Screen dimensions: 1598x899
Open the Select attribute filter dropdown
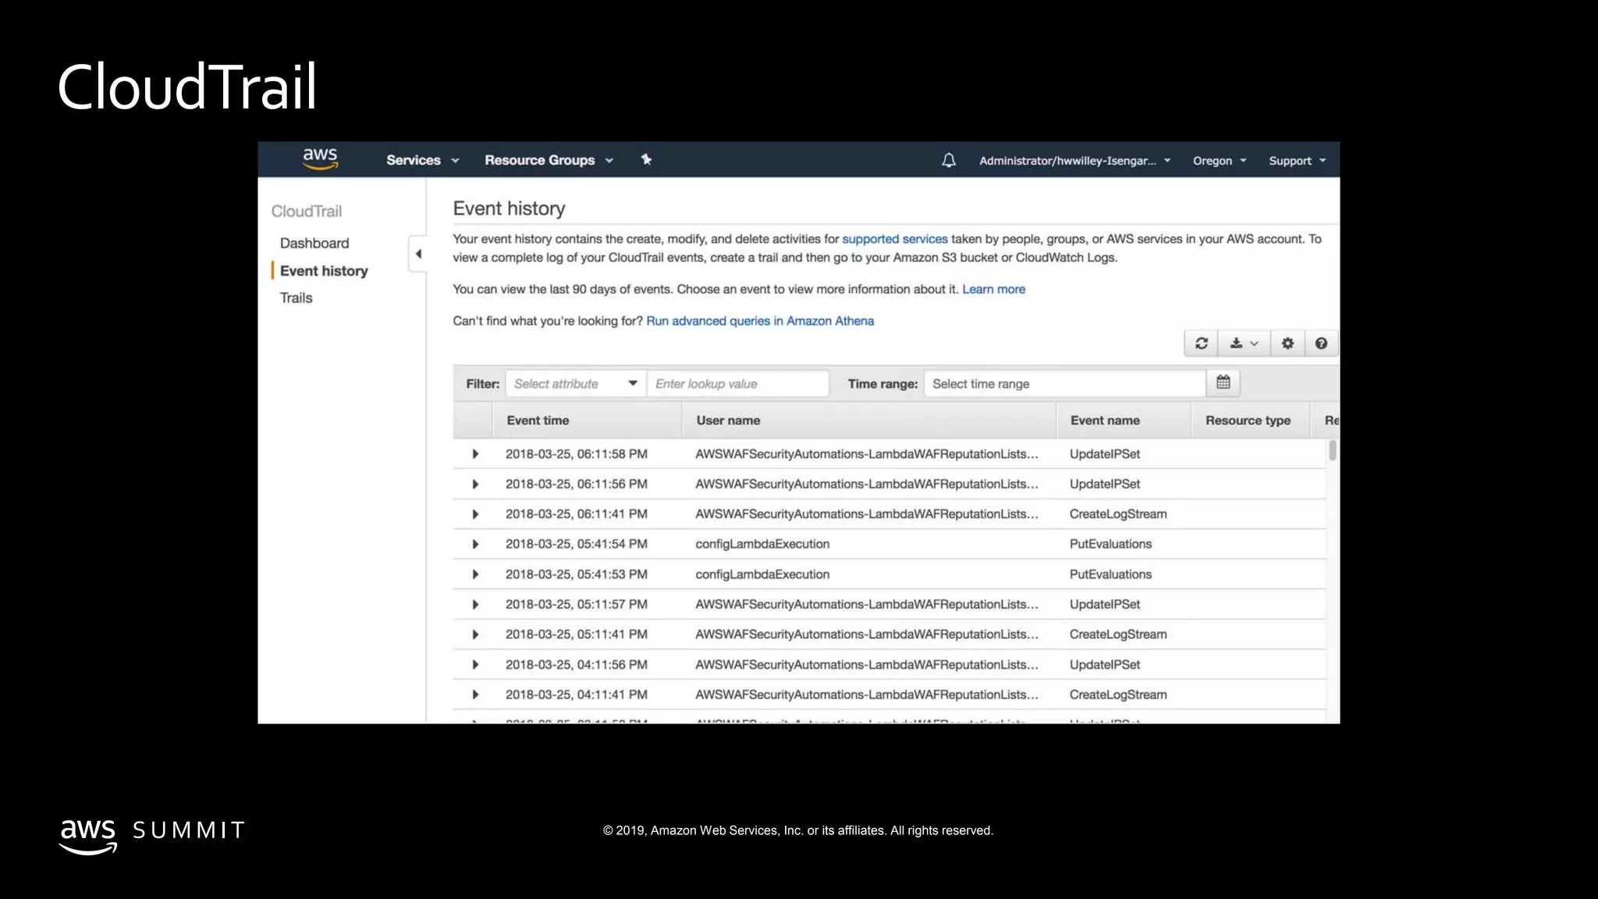(576, 384)
